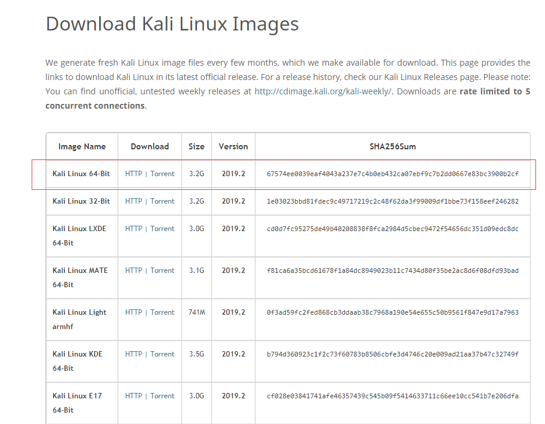This screenshot has width=545, height=424.
Task: Download Kali Linux E17 64-Bit via HTTP
Action: click(134, 396)
